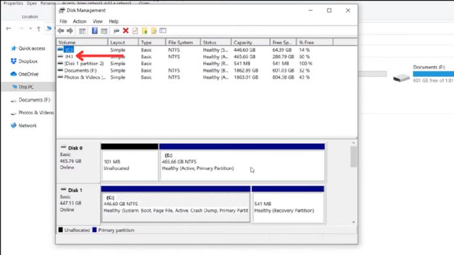Open the Explorer recent locations dropdown arrow
This screenshot has width=454, height=255.
[31, 28]
